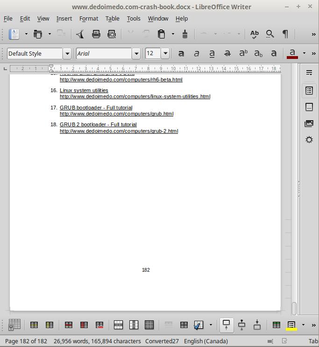Click the New document icon
This screenshot has height=347, width=319.
tap(14, 34)
